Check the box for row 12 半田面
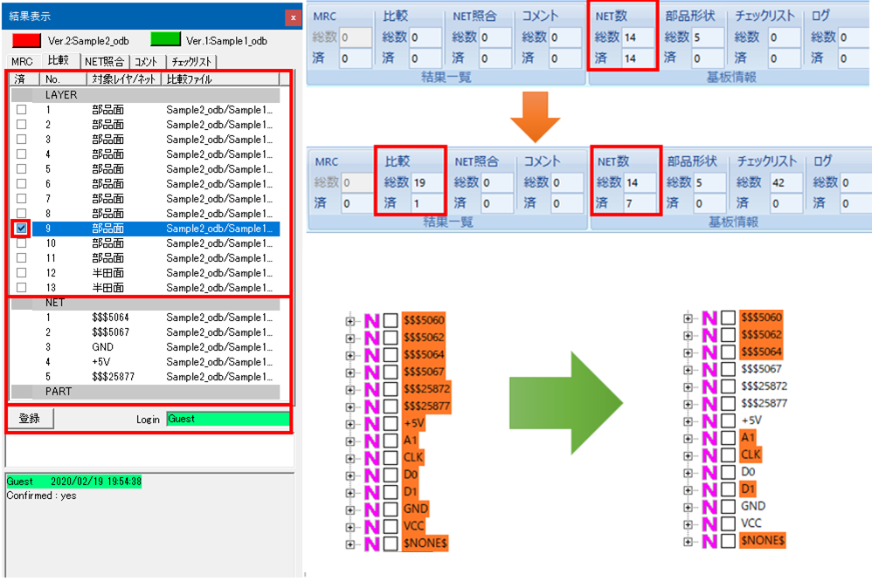 click(22, 273)
